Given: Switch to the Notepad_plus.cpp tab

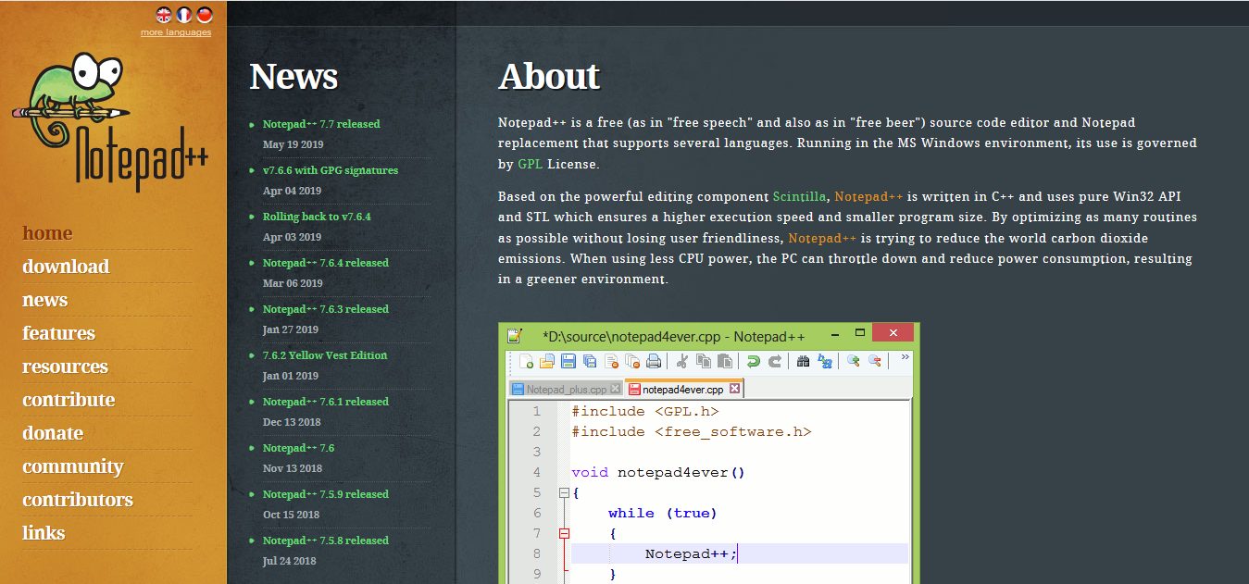Looking at the screenshot, I should coord(566,389).
